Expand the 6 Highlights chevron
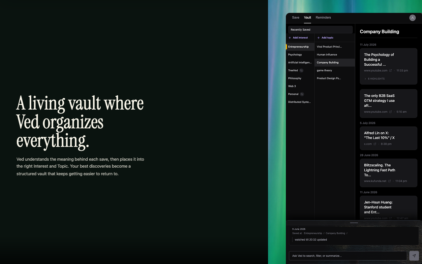Image resolution: width=422 pixels, height=264 pixels. [x=365, y=79]
